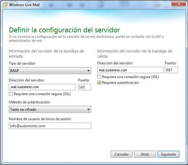Image resolution: width=188 pixels, height=165 pixels.
Task: Enable SSL for the outgoing server
Action: 99,77
